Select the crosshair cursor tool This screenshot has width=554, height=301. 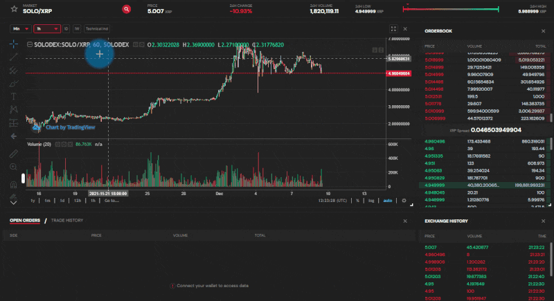(x=13, y=44)
